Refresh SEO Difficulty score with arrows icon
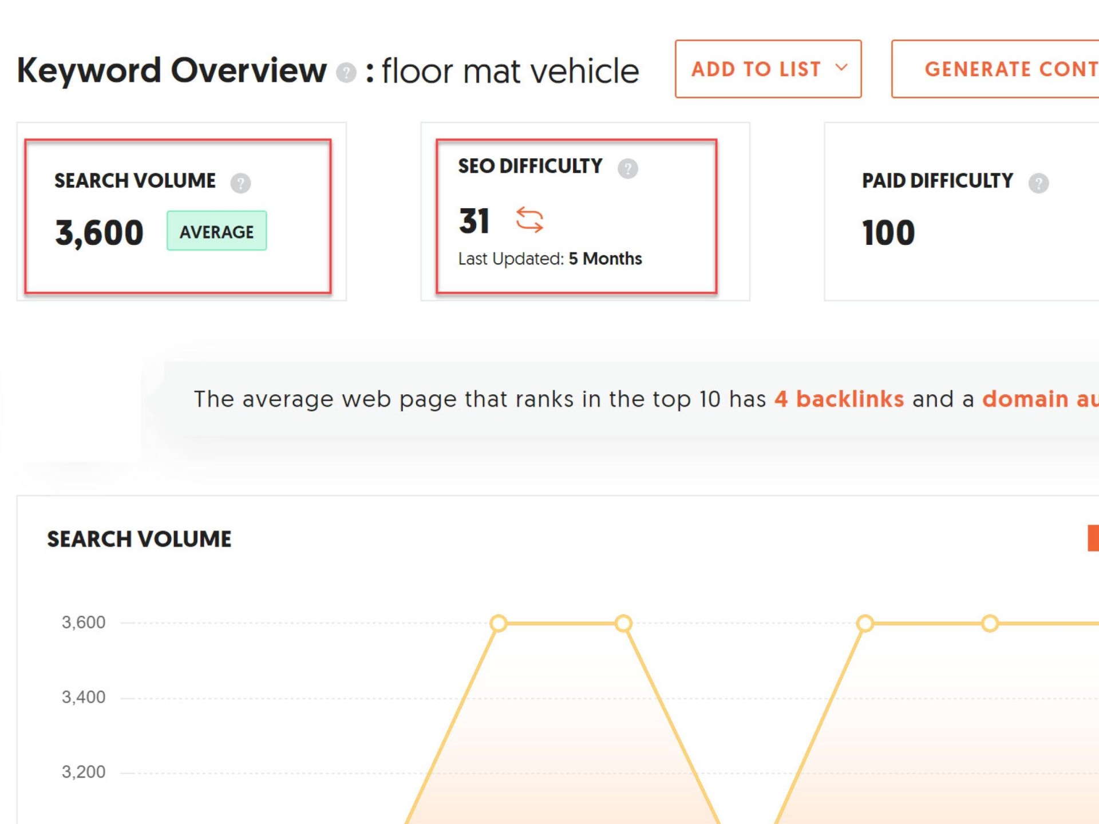 529,220
